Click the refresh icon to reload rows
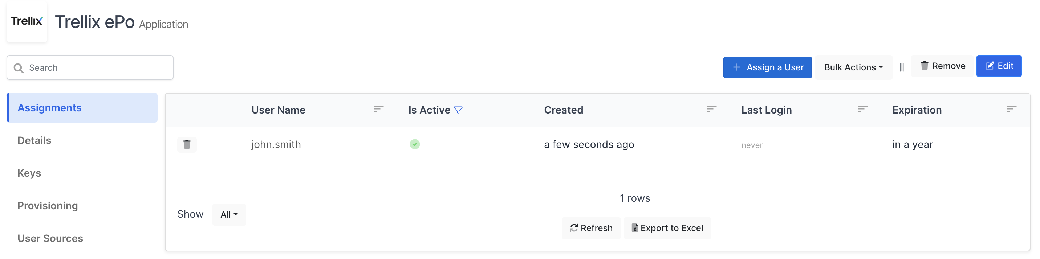This screenshot has height=259, width=1040. pos(574,228)
